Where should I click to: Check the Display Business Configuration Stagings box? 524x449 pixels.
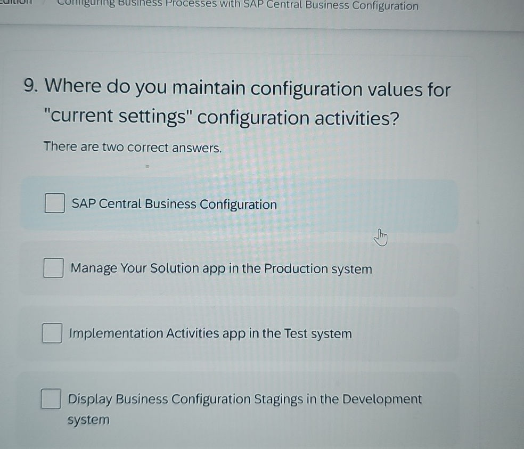point(51,398)
